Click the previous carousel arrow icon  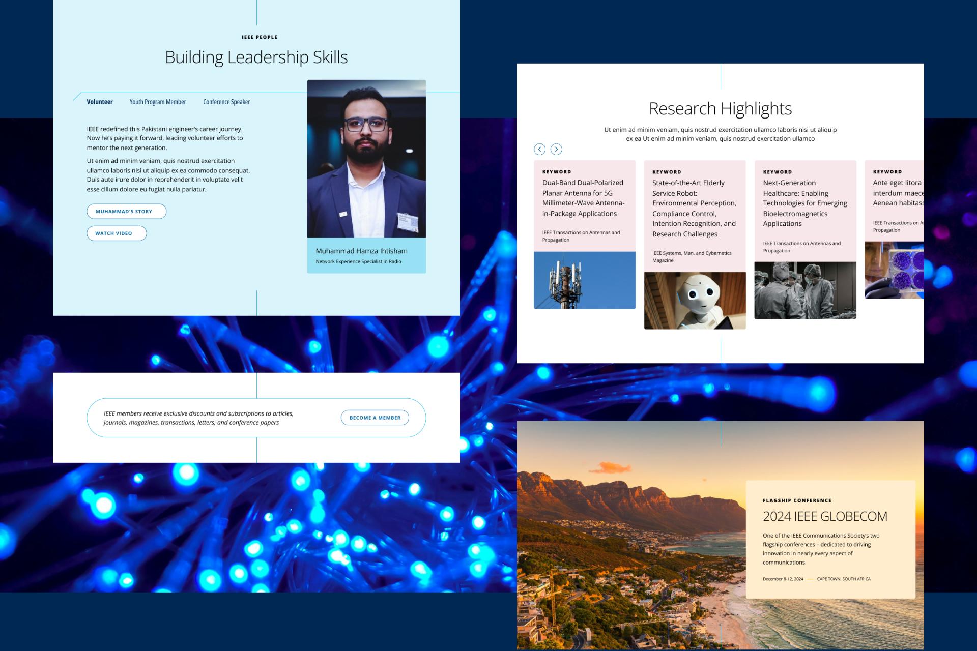(x=539, y=149)
